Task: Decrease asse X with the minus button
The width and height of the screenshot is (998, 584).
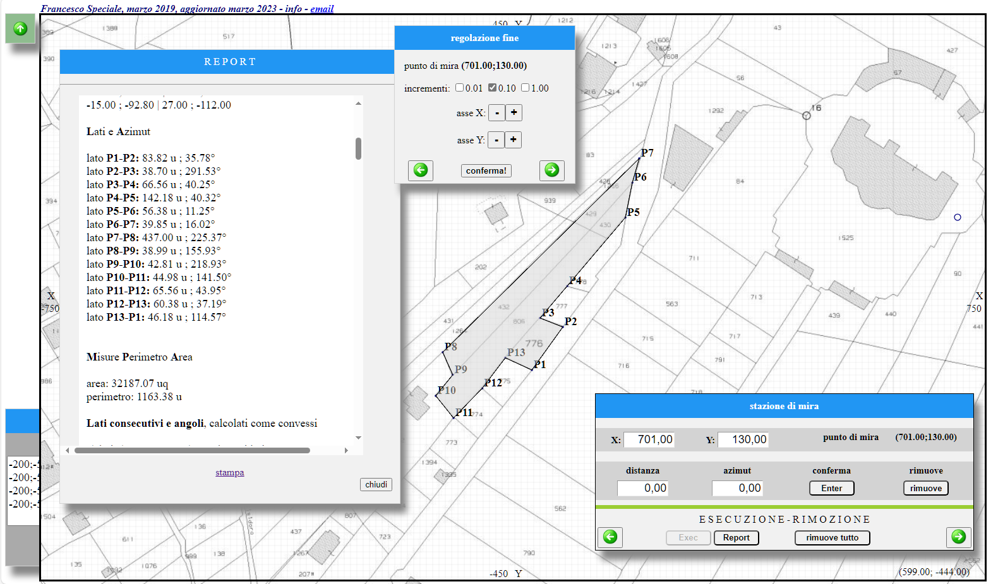Action: pyautogui.click(x=497, y=113)
